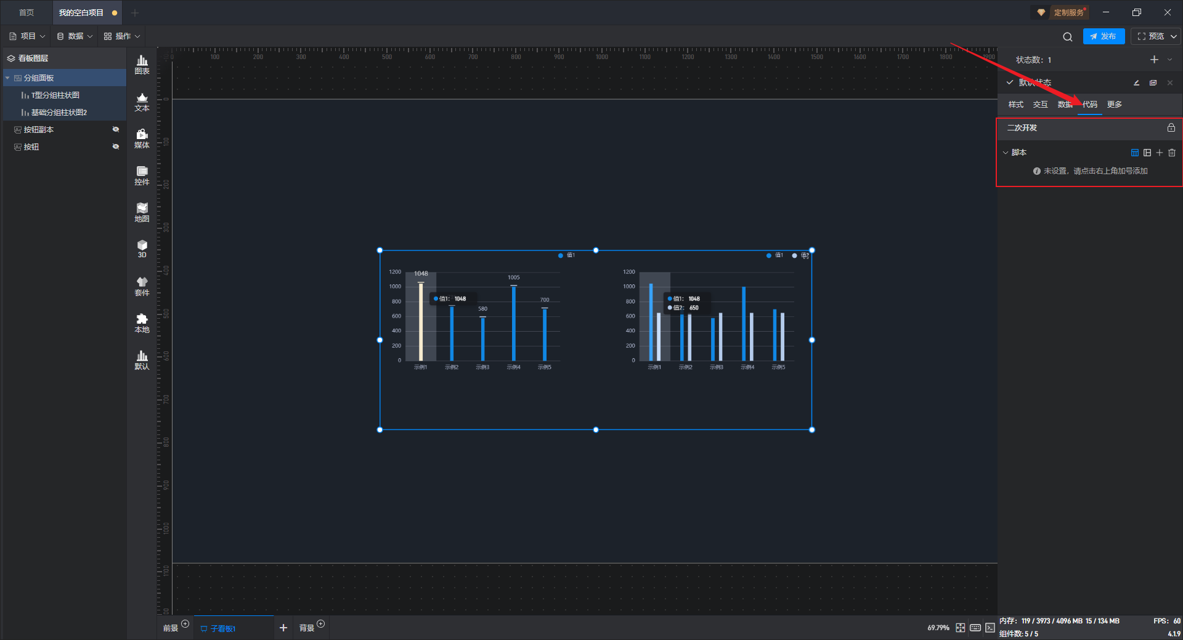This screenshot has width=1183, height=640.
Task: Open the 项目 dropdown menu
Action: (28, 36)
